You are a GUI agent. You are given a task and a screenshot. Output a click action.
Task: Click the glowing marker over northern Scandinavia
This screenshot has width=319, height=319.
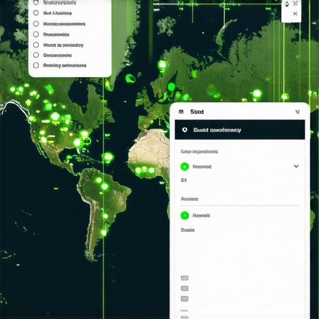pyautogui.click(x=162, y=65)
